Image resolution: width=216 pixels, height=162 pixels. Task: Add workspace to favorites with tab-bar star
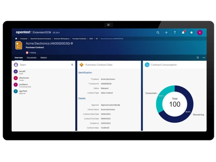click(x=198, y=57)
